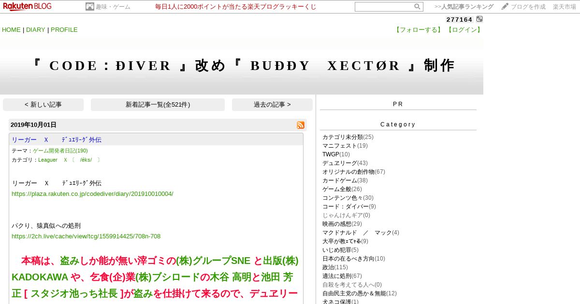The image size is (580, 304).
Task: Open the DIARY menu item
Action: pyautogui.click(x=36, y=29)
